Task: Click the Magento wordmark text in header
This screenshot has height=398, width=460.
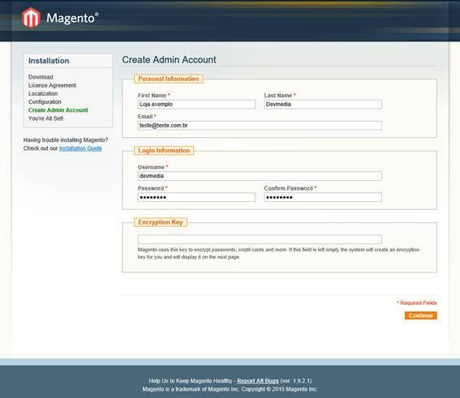Action: pos(72,18)
